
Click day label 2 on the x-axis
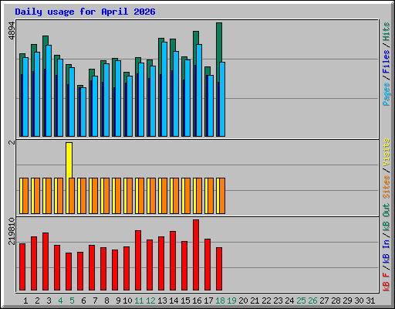[37, 301]
